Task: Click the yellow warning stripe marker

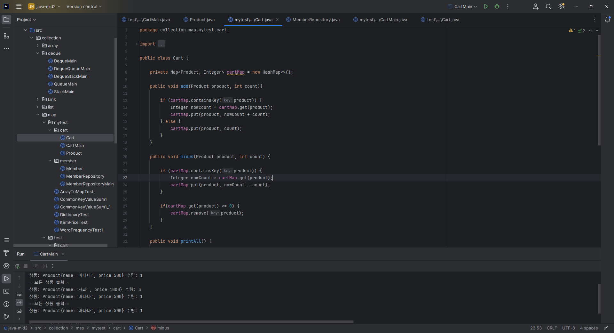Action: point(599,56)
